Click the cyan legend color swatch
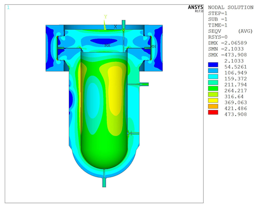The width and height of the screenshot is (256, 208). (213, 77)
